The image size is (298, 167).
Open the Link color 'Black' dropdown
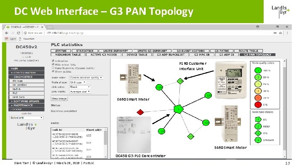[x=80, y=87]
